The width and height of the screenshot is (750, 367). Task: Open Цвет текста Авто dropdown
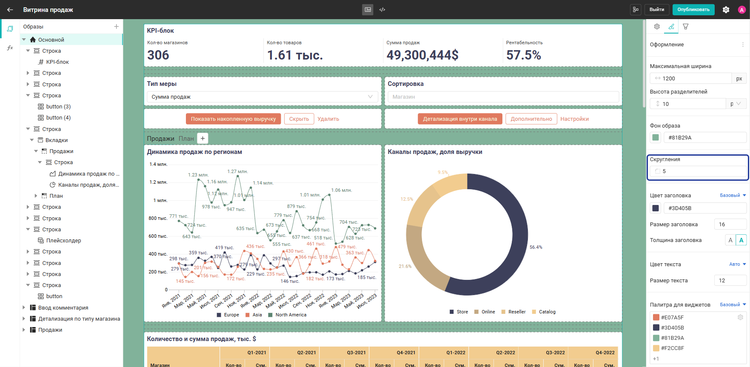tap(738, 264)
